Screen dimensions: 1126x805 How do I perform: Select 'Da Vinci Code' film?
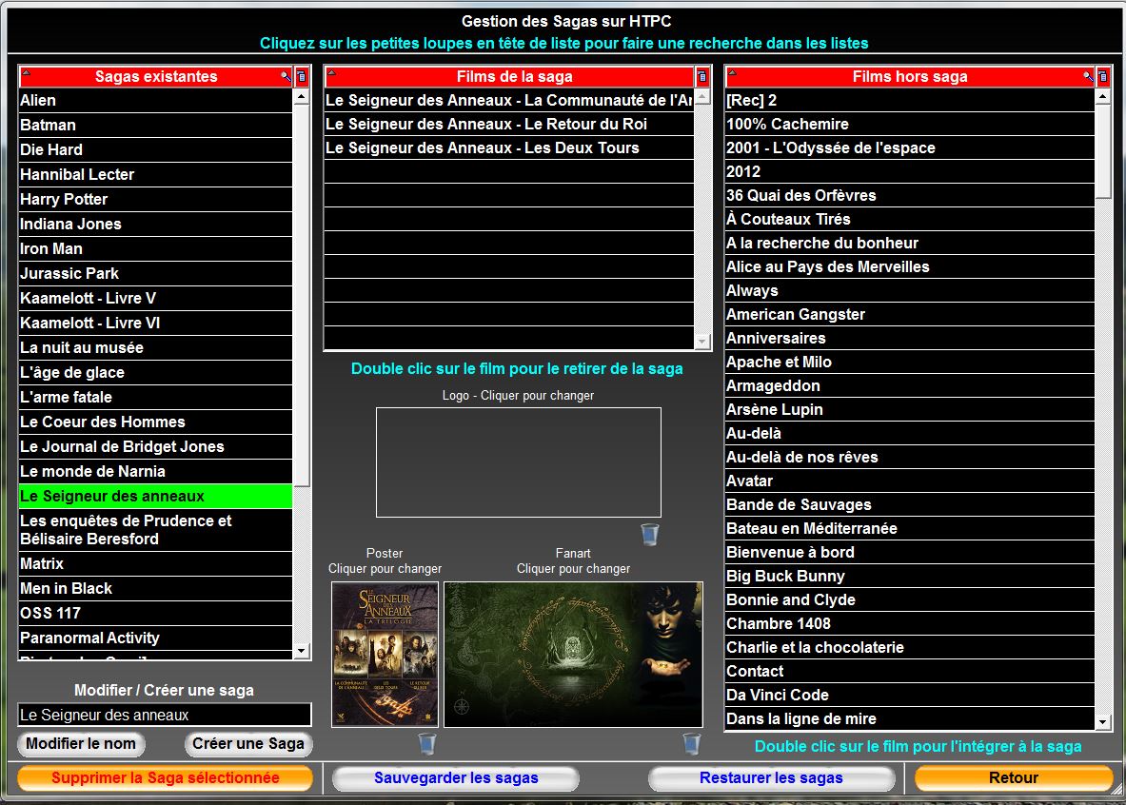910,696
